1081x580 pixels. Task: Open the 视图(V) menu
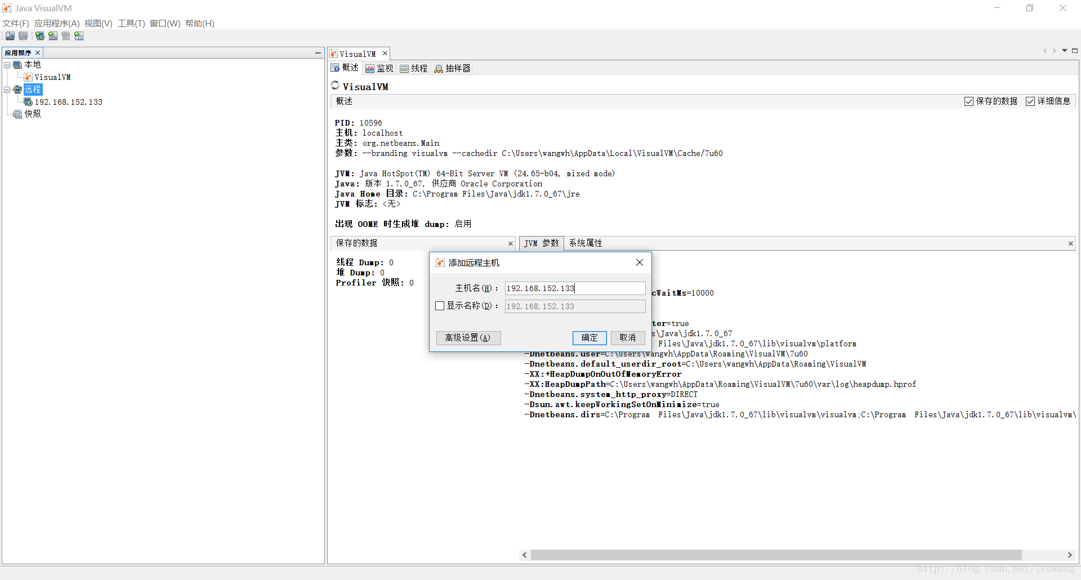point(99,23)
